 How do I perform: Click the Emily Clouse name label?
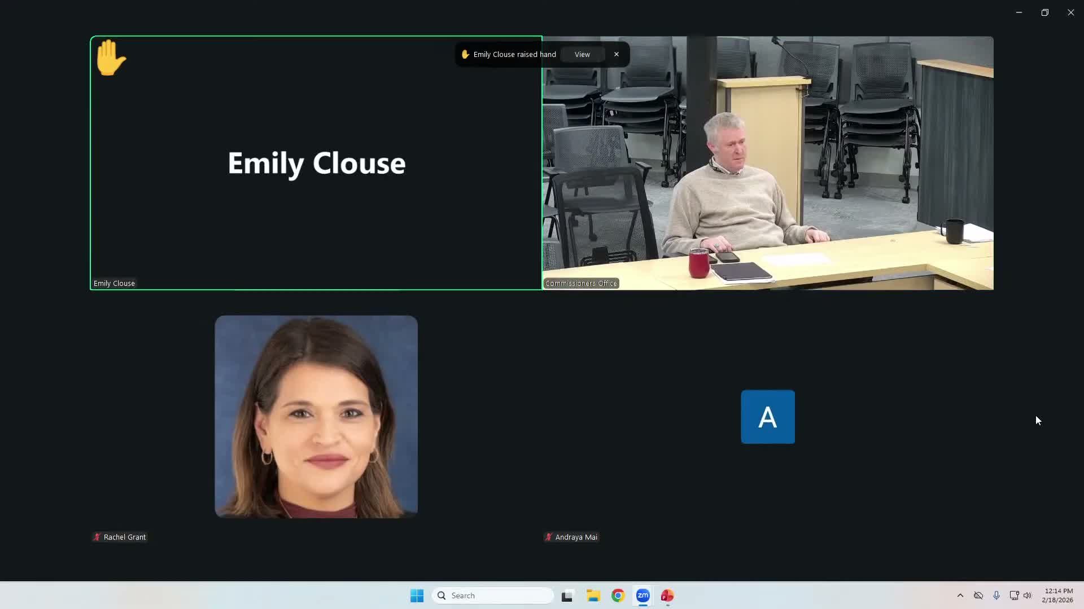114,284
